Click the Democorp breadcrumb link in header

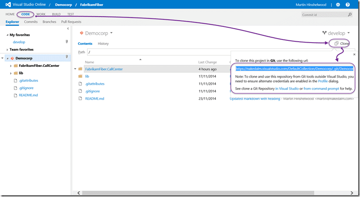point(64,4)
